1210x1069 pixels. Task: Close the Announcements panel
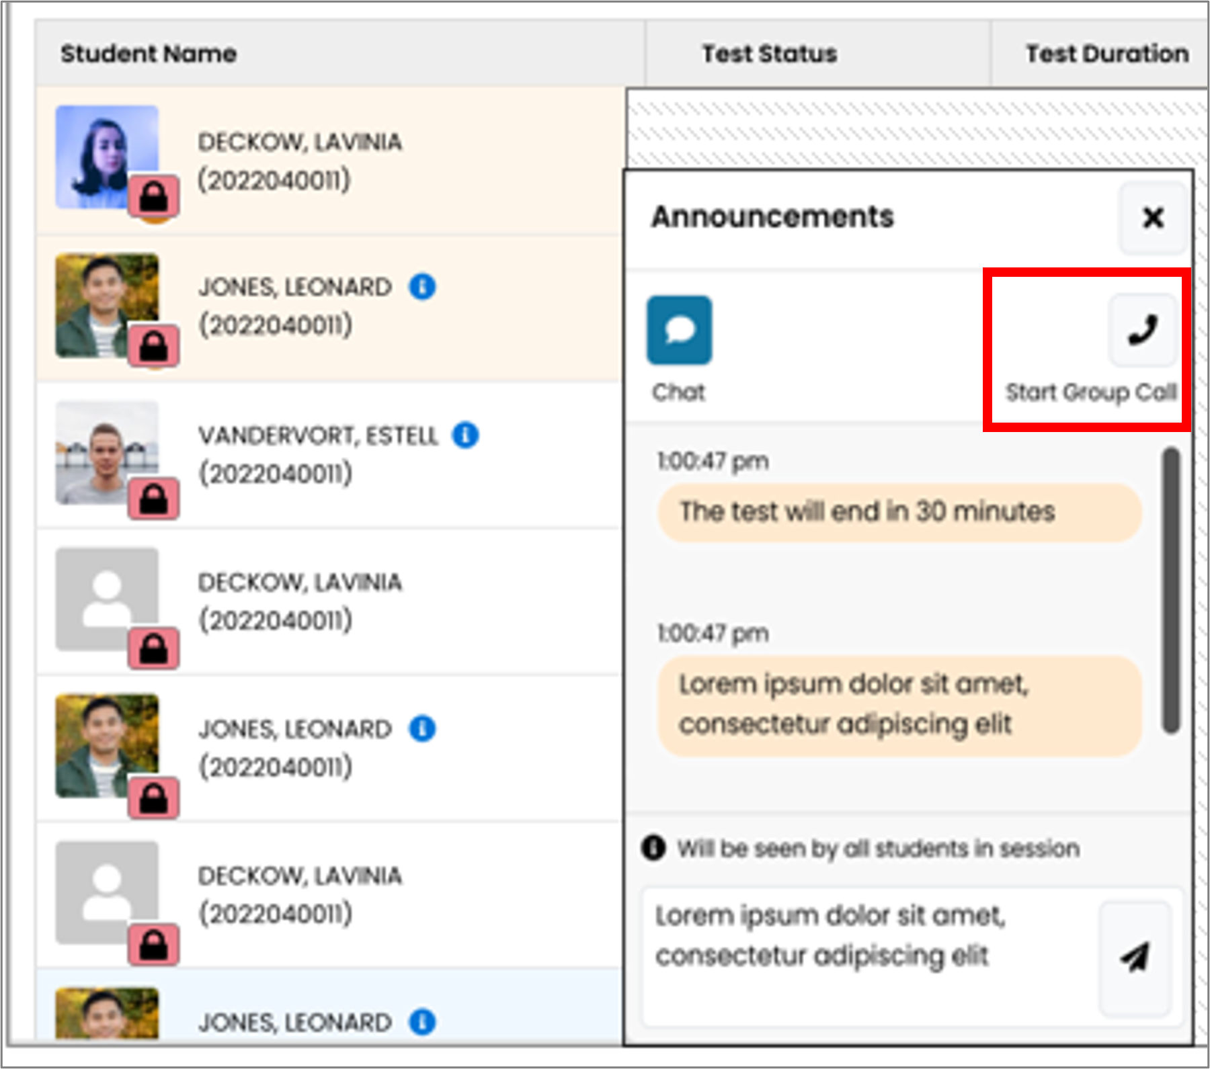point(1152,217)
